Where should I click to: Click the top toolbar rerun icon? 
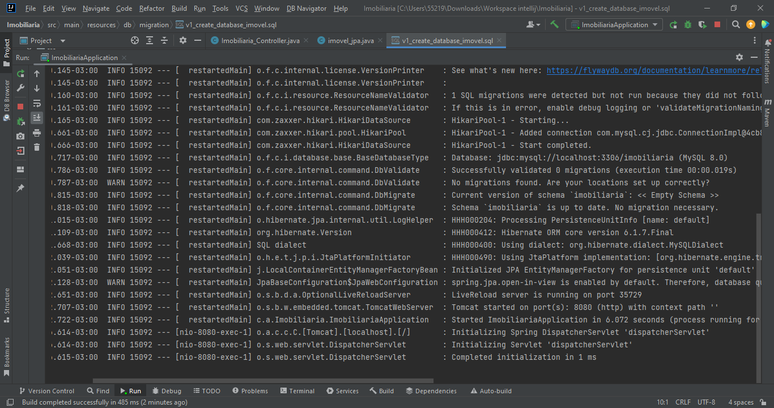pos(673,24)
